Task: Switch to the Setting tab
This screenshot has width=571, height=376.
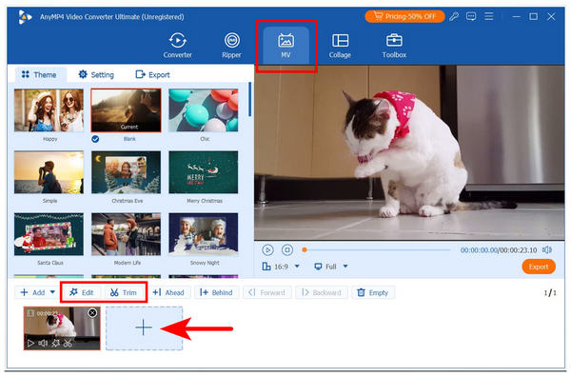Action: 96,74
